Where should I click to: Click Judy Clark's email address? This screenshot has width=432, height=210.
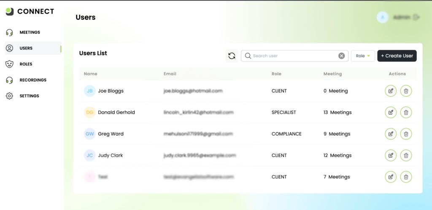pyautogui.click(x=200, y=155)
